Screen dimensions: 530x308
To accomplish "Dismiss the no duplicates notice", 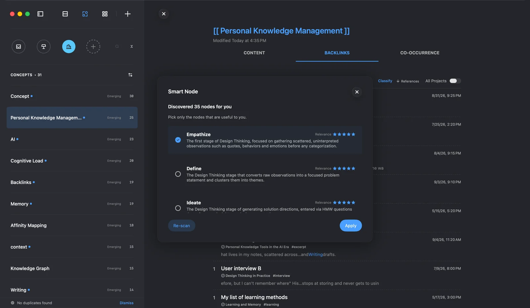I will pos(127,303).
